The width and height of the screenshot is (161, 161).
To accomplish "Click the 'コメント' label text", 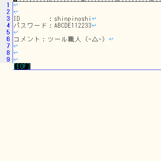I will point(27,39).
